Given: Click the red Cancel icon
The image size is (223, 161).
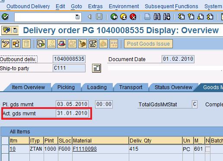Looking at the screenshot, I should (133, 17).
